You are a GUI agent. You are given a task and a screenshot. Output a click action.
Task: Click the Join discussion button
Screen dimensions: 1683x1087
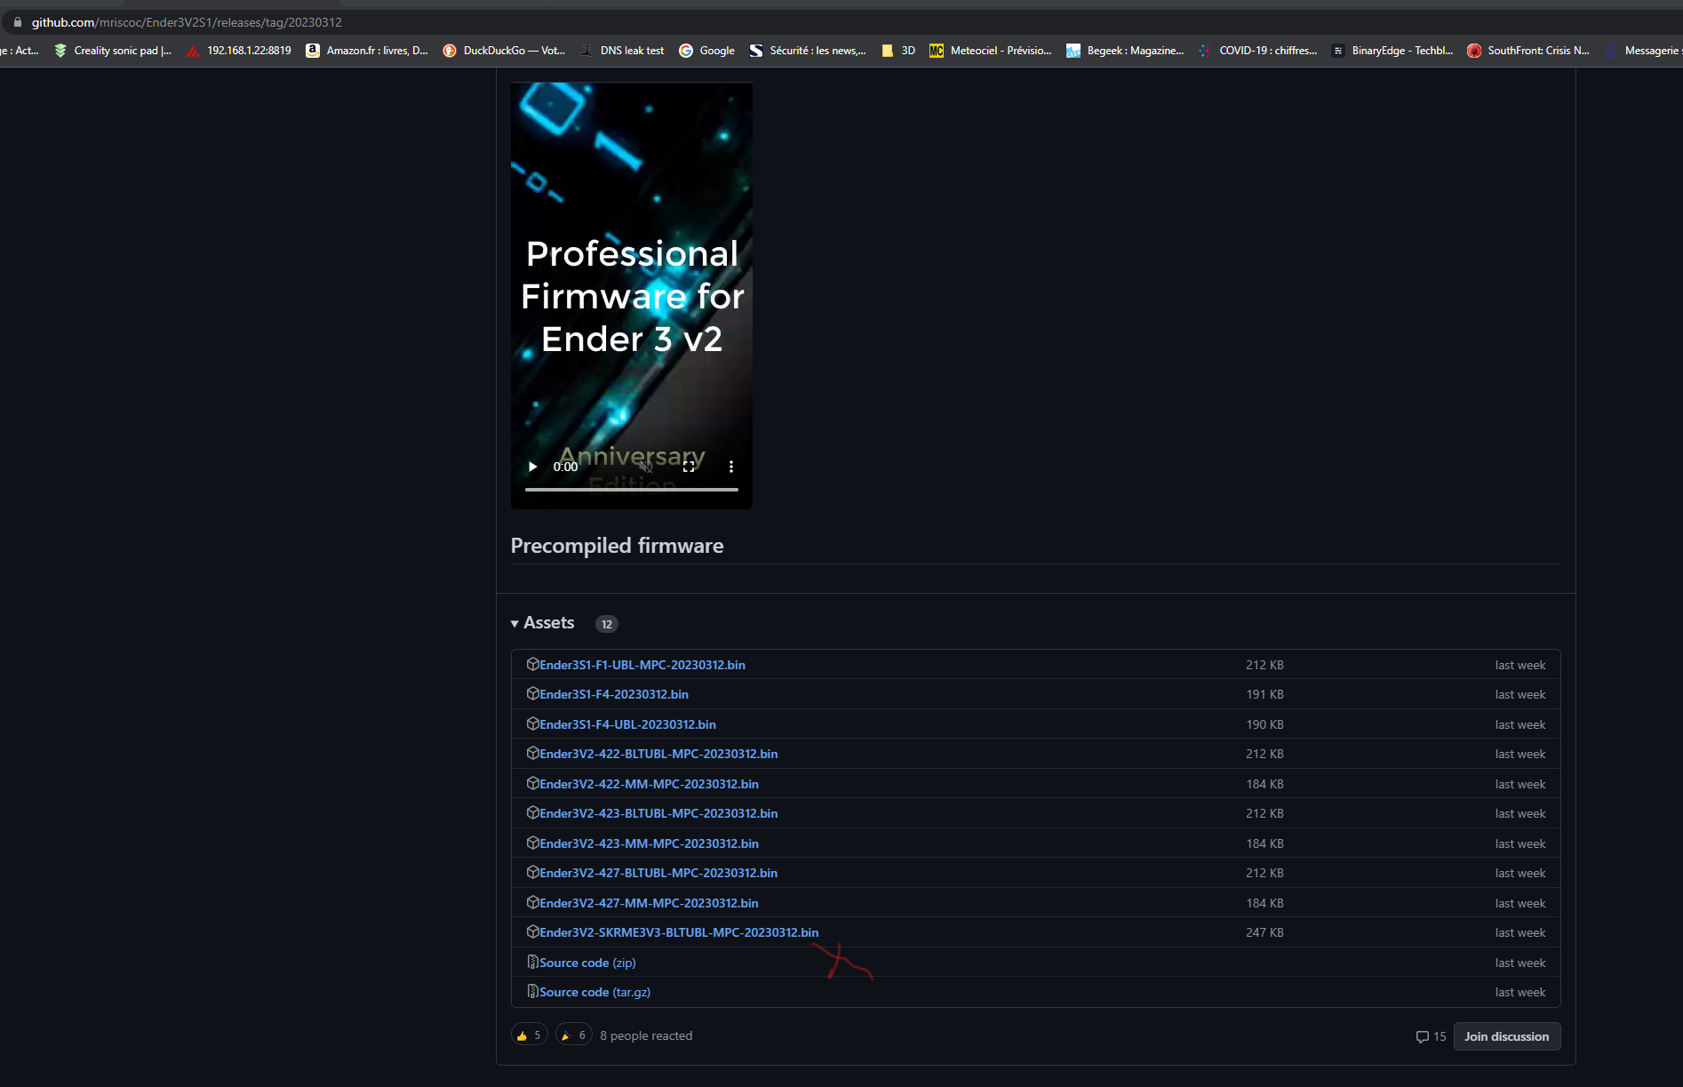1506,1036
